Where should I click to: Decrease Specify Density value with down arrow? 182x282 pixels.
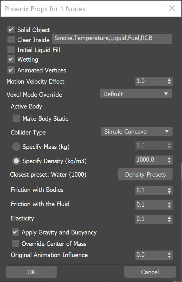point(169,162)
